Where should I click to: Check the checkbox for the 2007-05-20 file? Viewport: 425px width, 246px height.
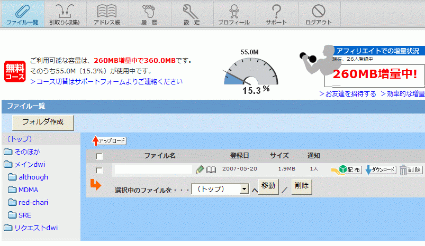tap(99, 171)
